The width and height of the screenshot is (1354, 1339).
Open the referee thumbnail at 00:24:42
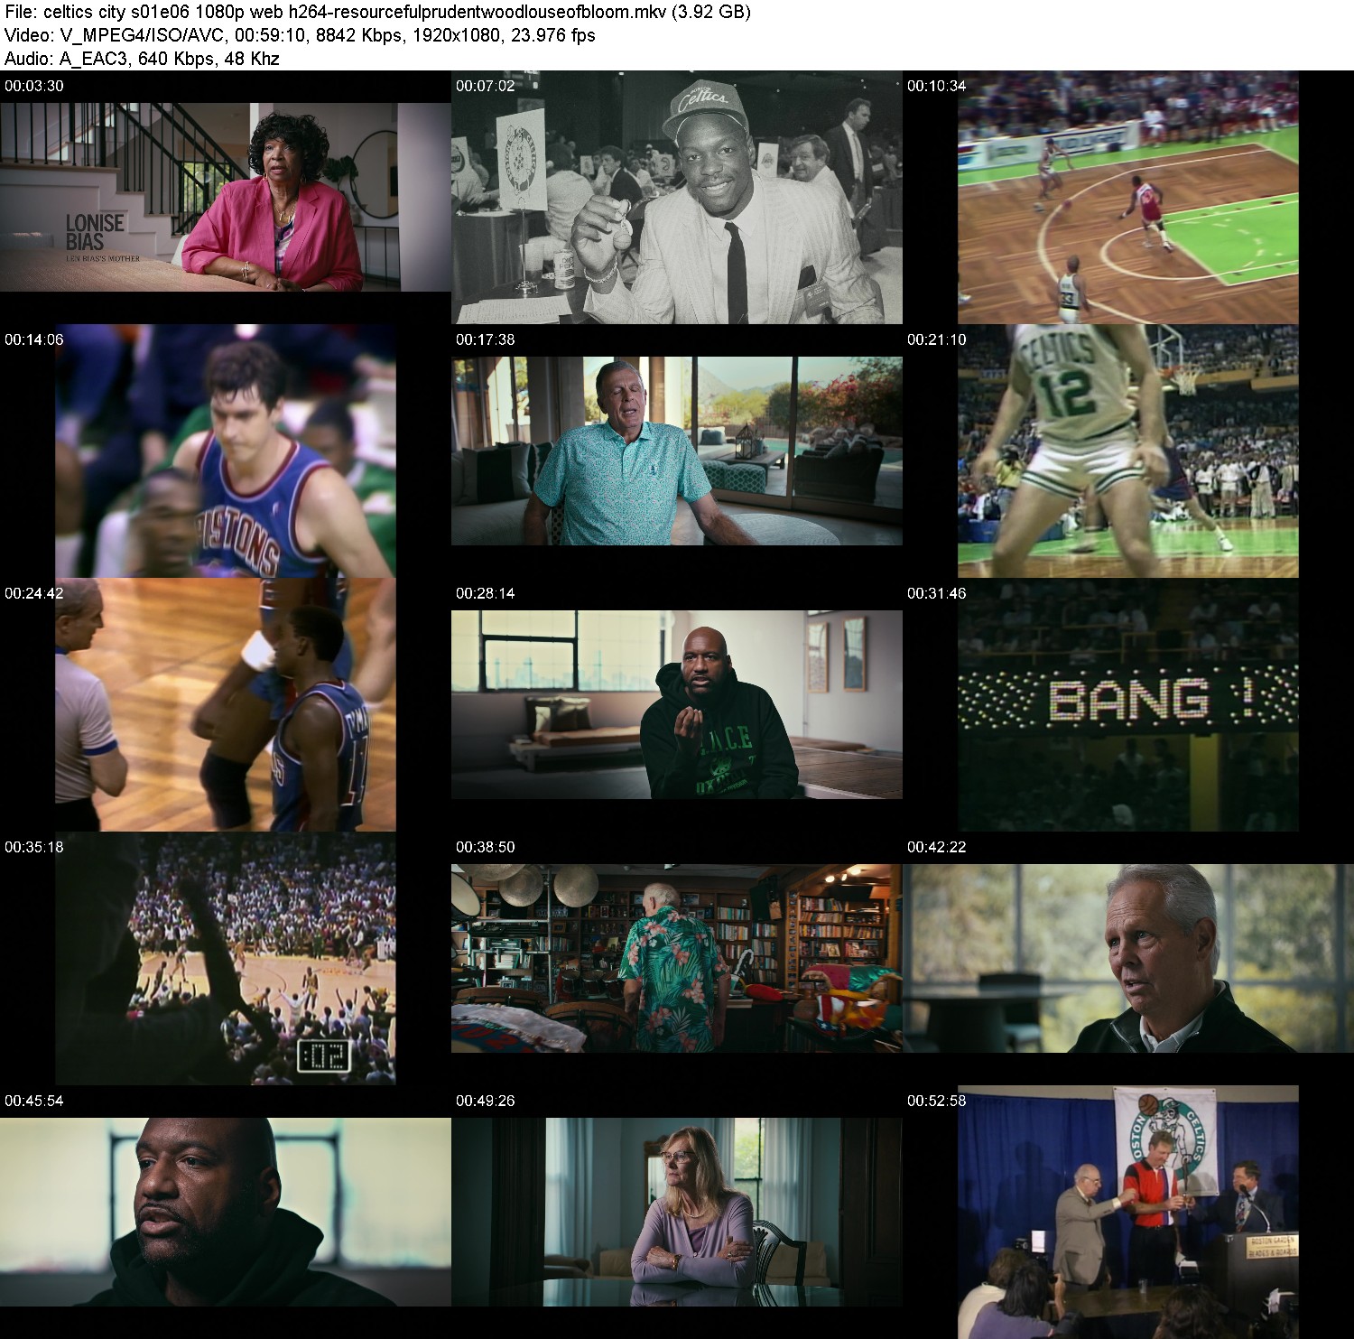coord(226,705)
